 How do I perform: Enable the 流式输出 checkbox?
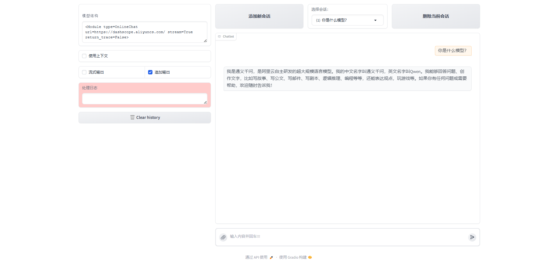84,72
